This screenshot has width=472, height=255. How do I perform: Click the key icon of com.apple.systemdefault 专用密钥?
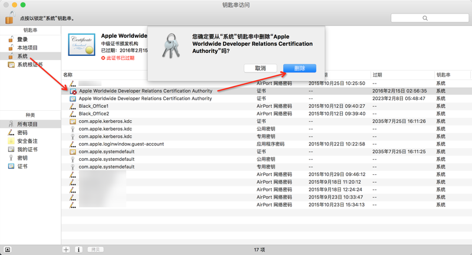(73, 167)
